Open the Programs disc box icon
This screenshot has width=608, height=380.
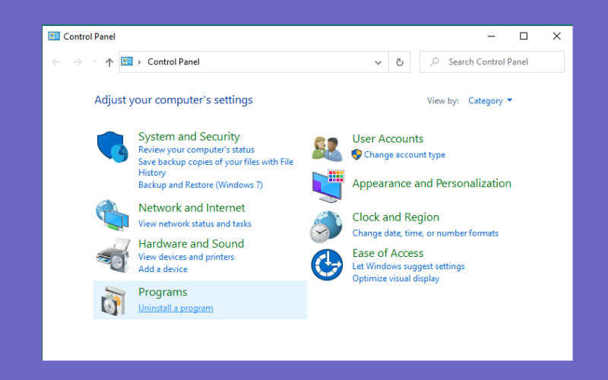113,300
